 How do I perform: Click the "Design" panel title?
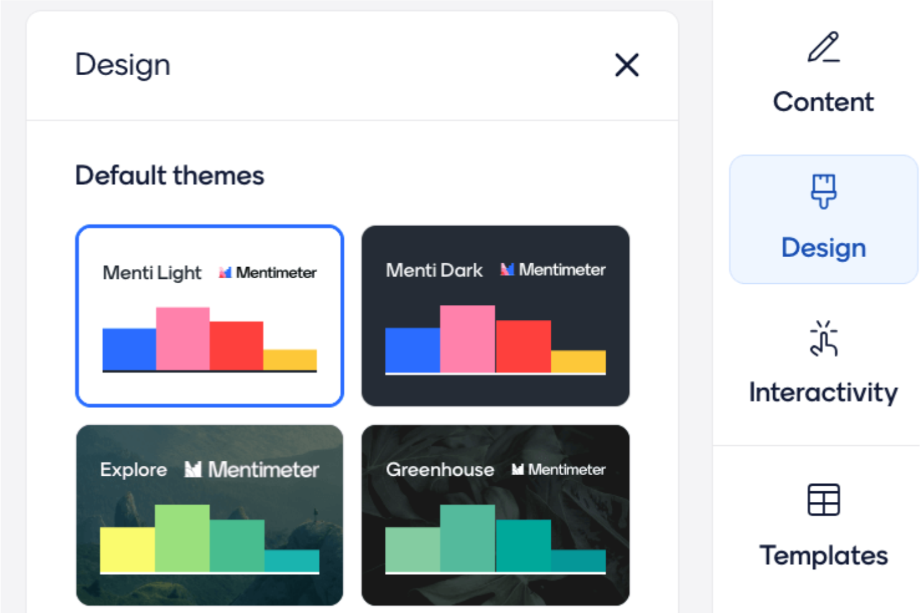tap(122, 65)
